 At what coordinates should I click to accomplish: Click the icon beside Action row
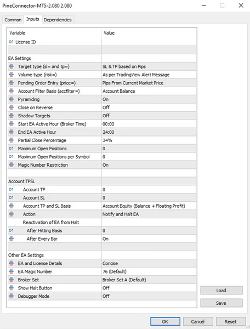(12, 214)
